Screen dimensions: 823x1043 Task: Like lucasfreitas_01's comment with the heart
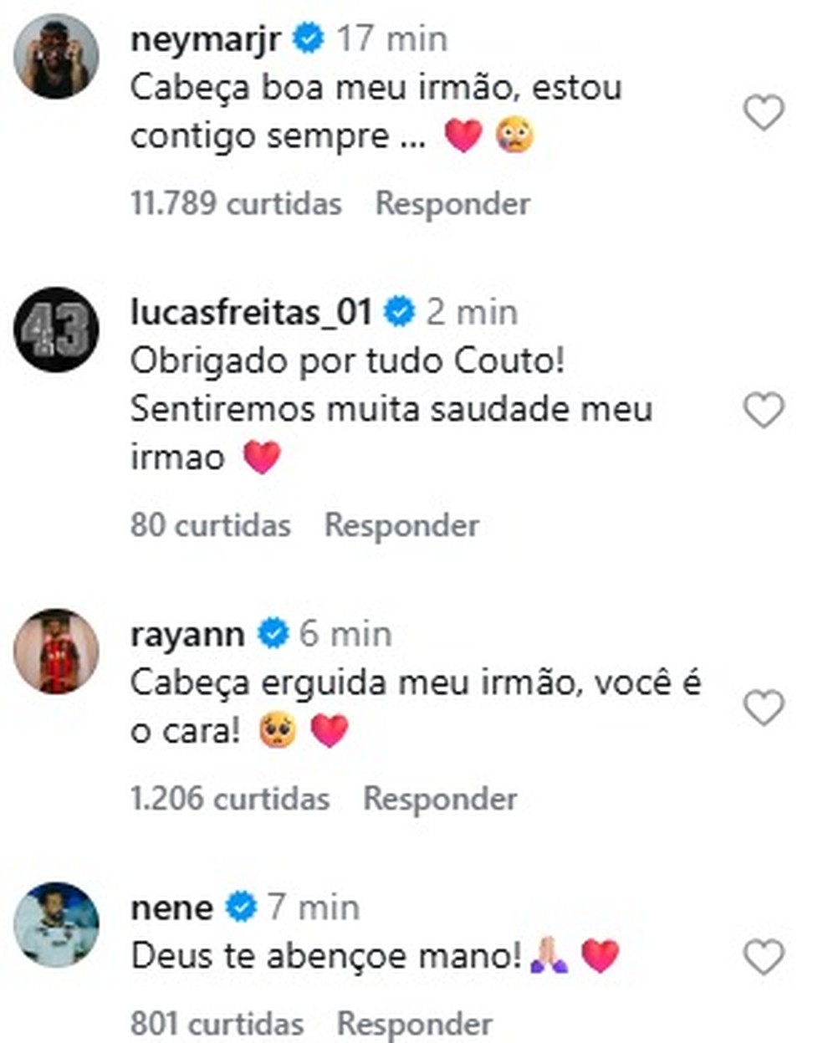tap(764, 410)
